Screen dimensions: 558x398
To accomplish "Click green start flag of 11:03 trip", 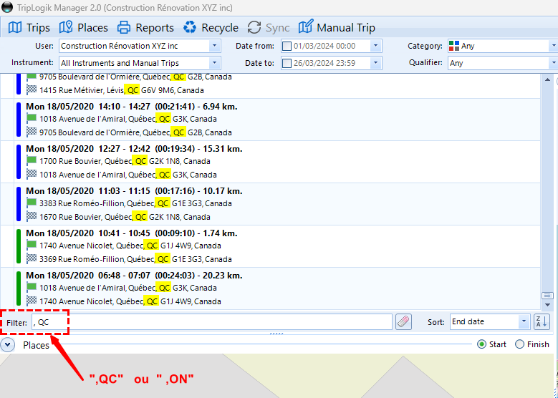I will click(x=32, y=203).
